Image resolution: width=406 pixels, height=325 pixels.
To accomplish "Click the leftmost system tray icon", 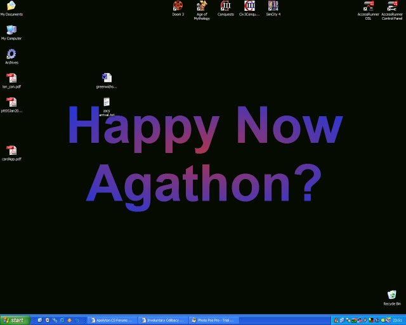I will pyautogui.click(x=336, y=321).
